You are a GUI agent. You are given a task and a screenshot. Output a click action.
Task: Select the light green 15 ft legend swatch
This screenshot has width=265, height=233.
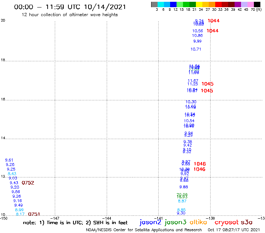[x=180, y=4]
